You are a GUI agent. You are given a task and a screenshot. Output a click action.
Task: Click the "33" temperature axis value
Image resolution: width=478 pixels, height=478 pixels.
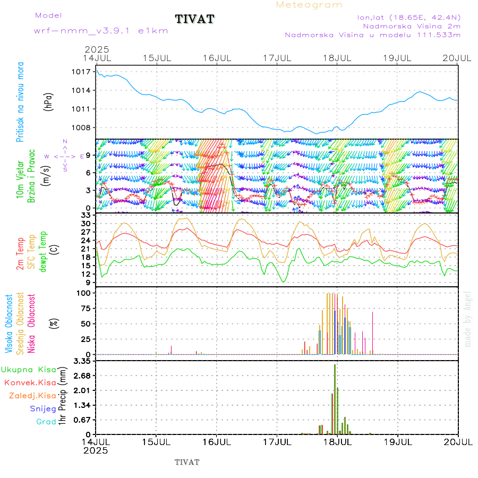coord(86,215)
